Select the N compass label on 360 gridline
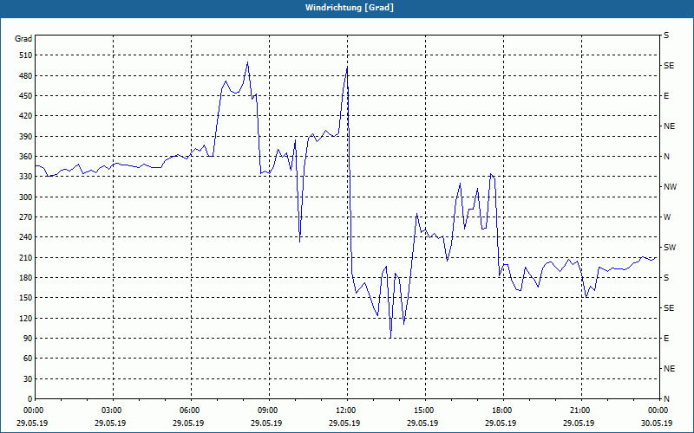694x433 pixels. pyautogui.click(x=666, y=157)
